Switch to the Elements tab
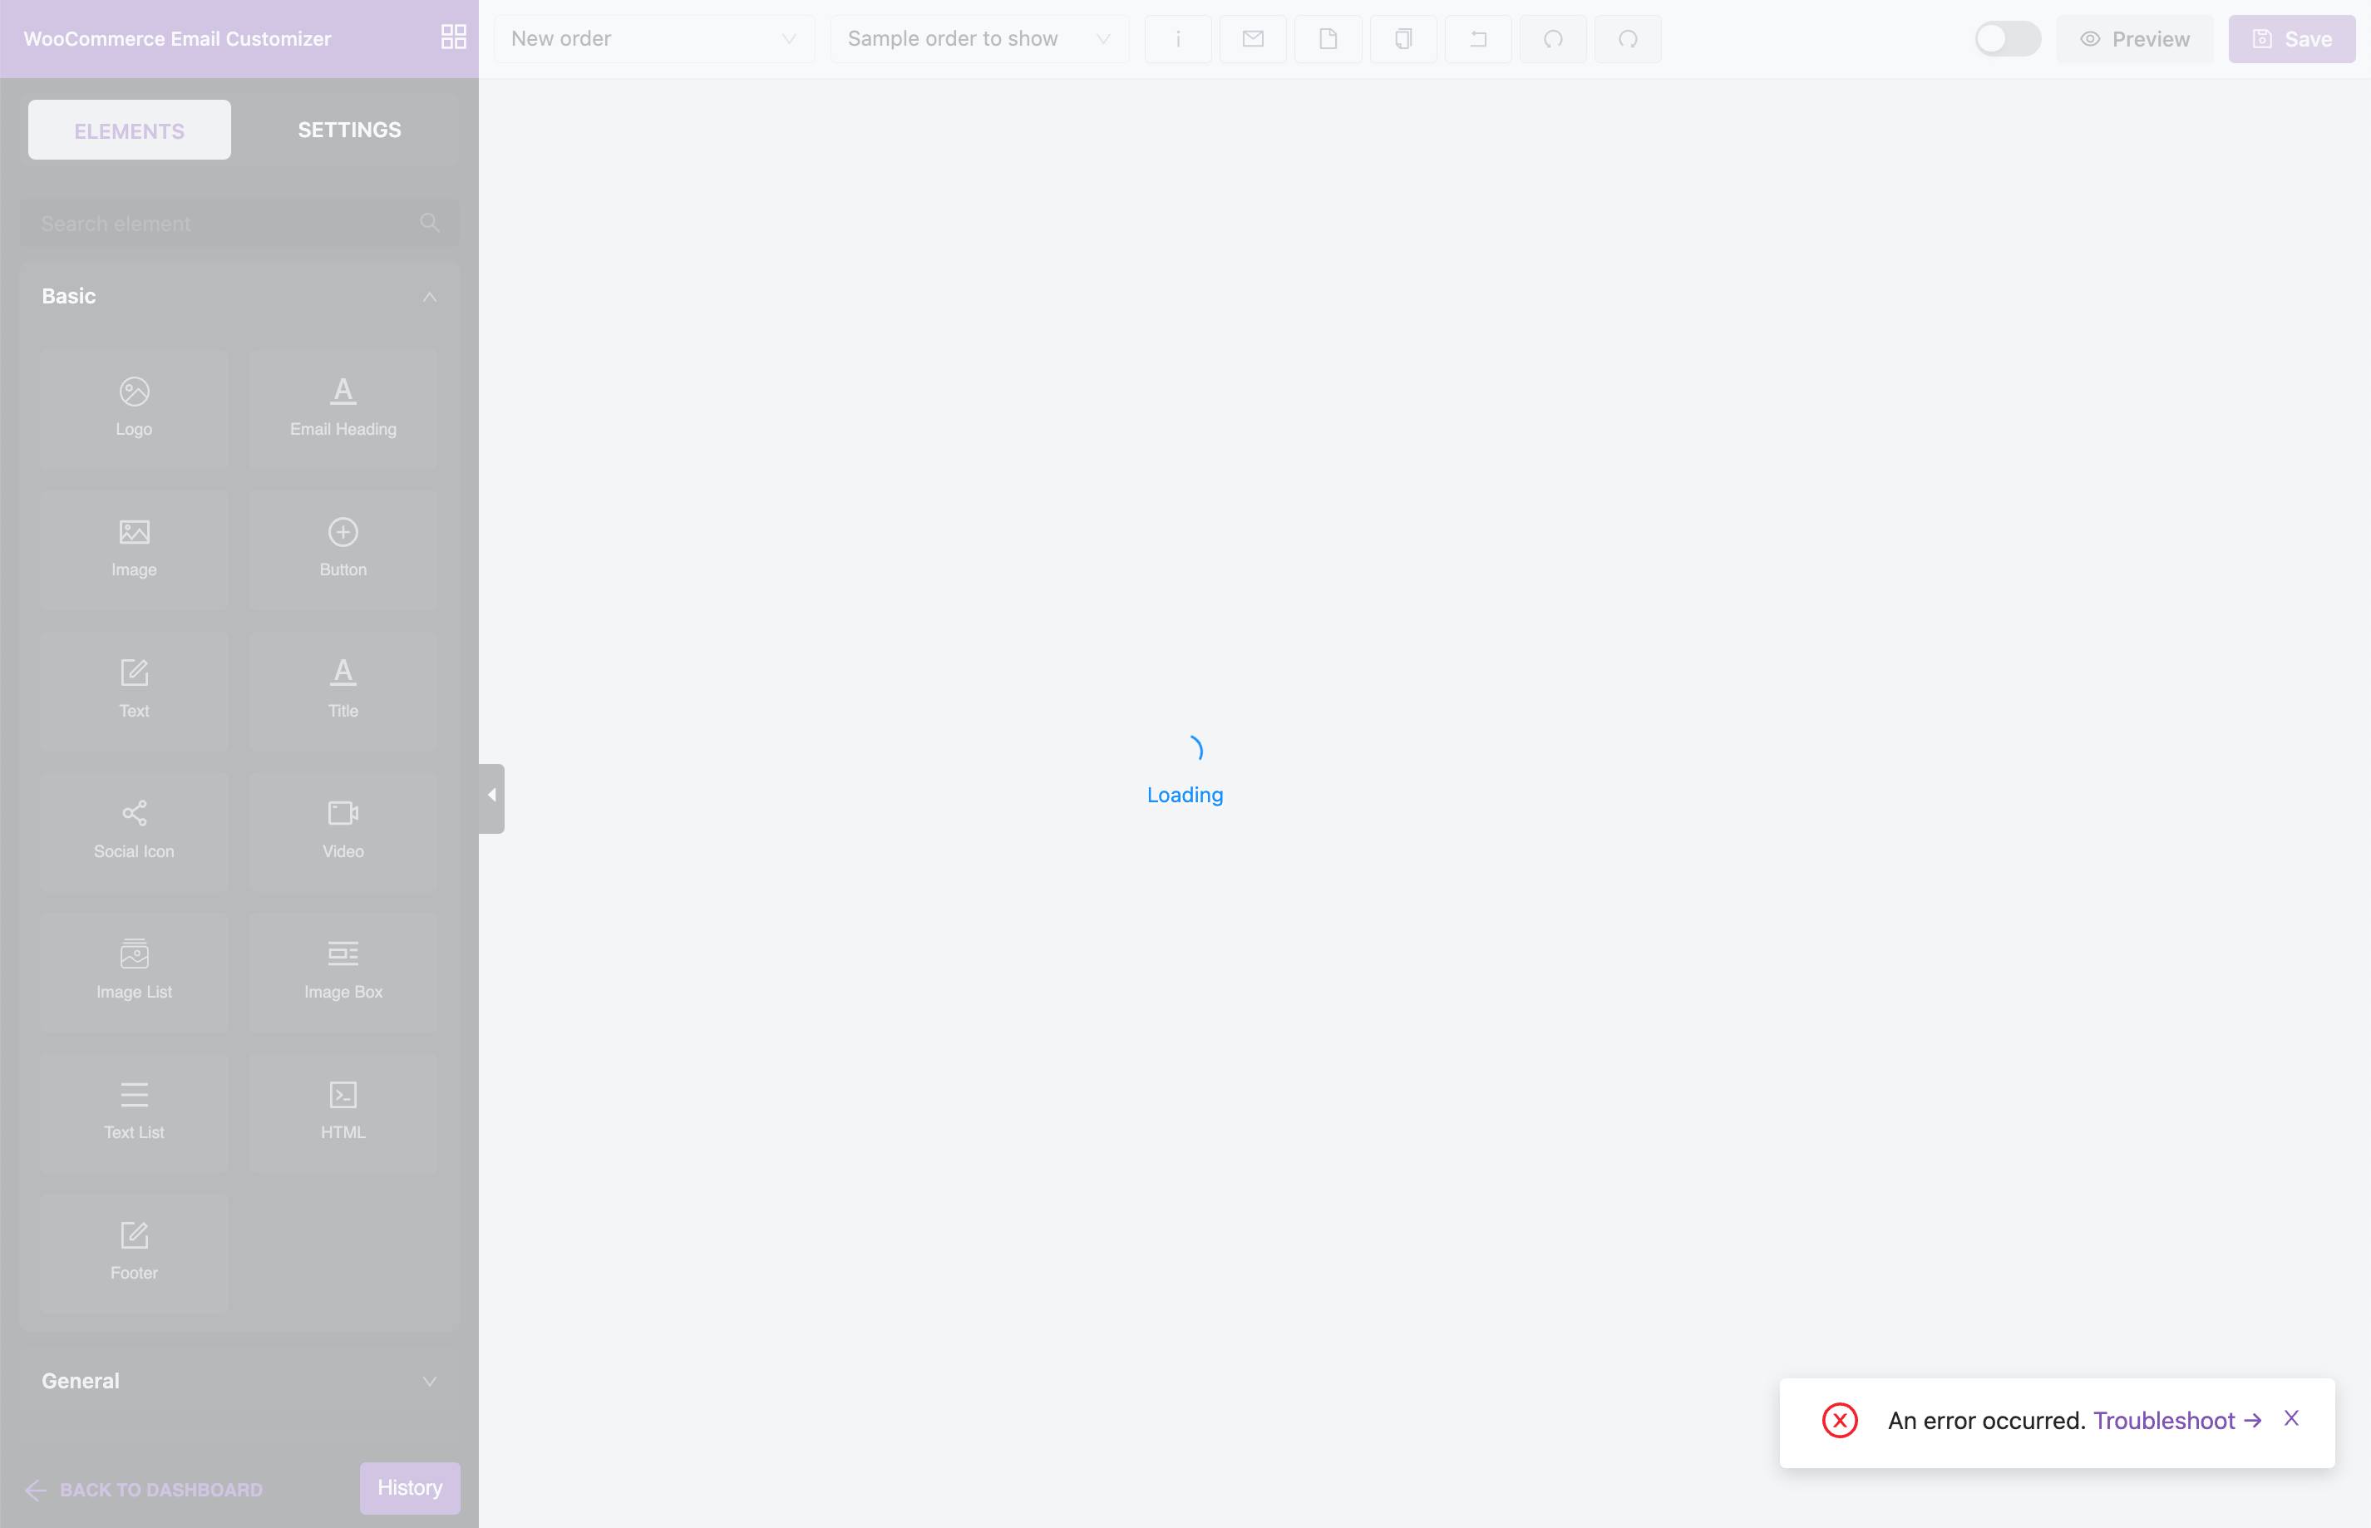The height and width of the screenshot is (1528, 2371). coord(129,130)
